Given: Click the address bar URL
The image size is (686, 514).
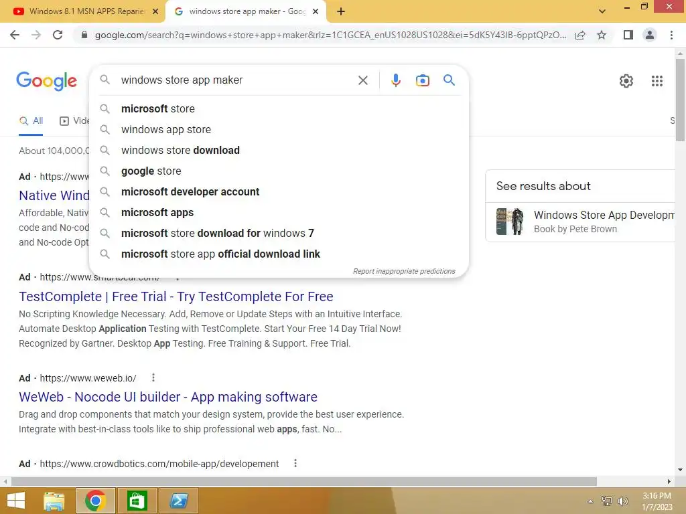Looking at the screenshot, I should [x=330, y=35].
